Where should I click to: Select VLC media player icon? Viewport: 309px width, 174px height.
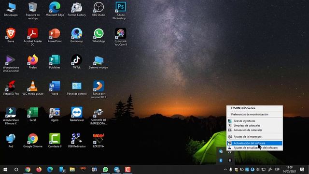point(33,88)
